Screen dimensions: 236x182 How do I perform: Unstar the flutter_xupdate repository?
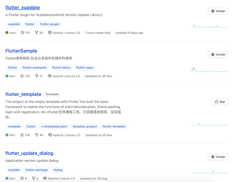[x=218, y=11]
